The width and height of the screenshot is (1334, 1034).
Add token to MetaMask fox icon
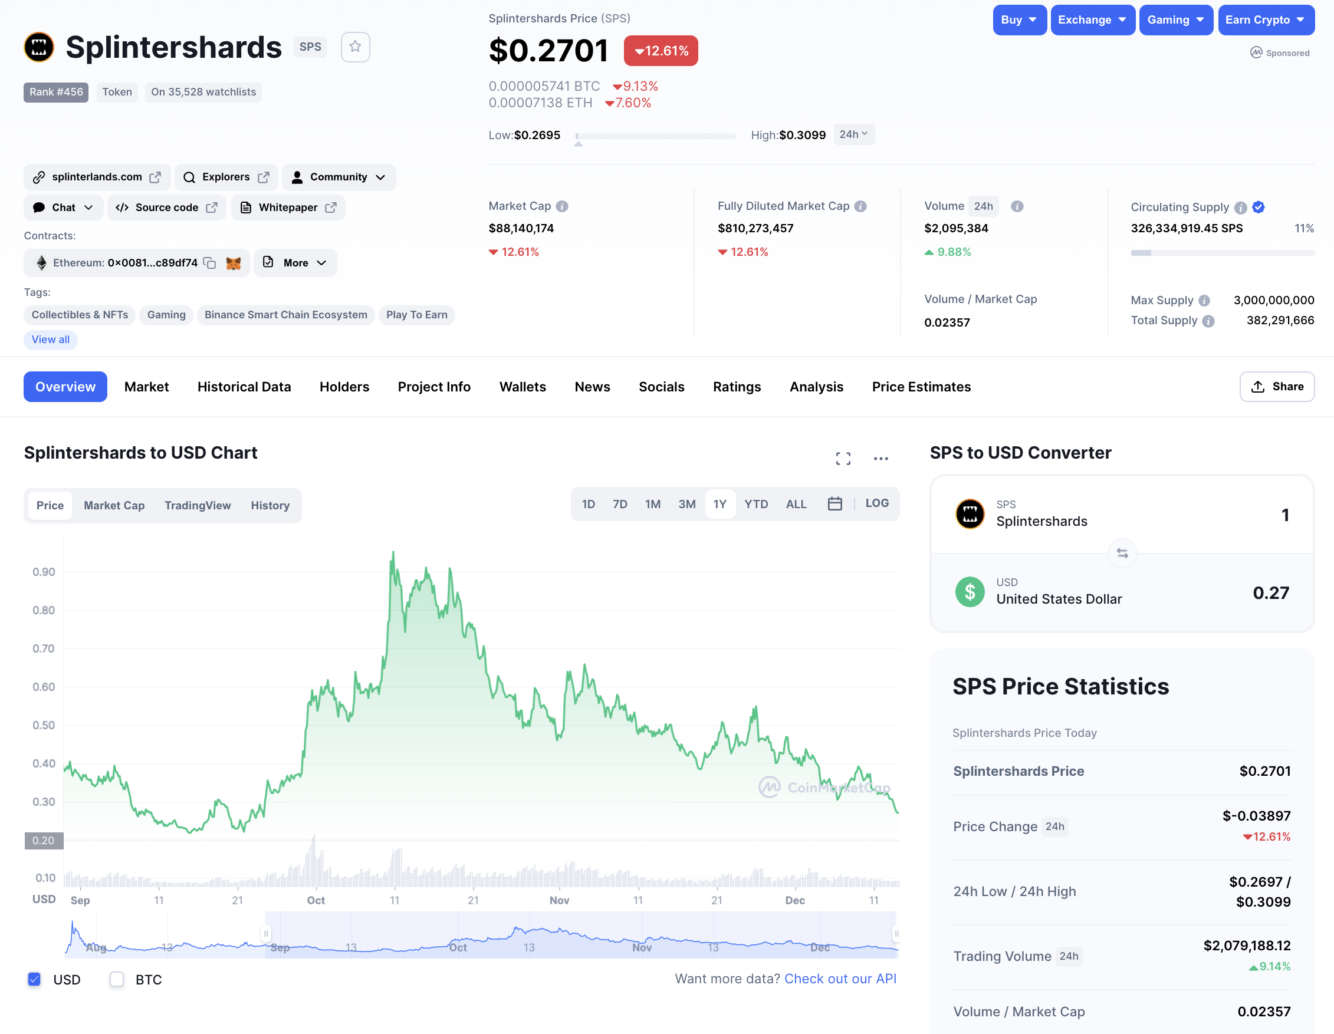click(234, 263)
